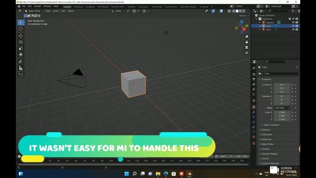Viewport: 316px width, 178px height.
Task: Select the Scale tool
Action: pos(21,48)
